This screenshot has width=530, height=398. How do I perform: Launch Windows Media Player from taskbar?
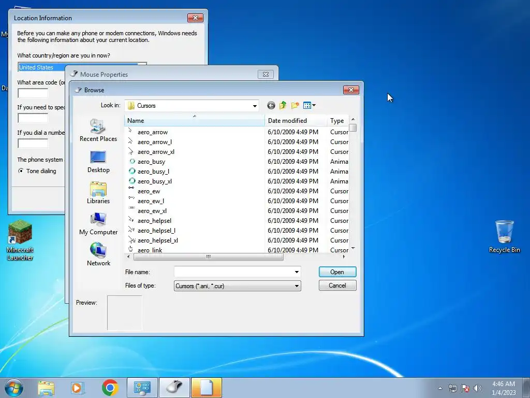78,388
